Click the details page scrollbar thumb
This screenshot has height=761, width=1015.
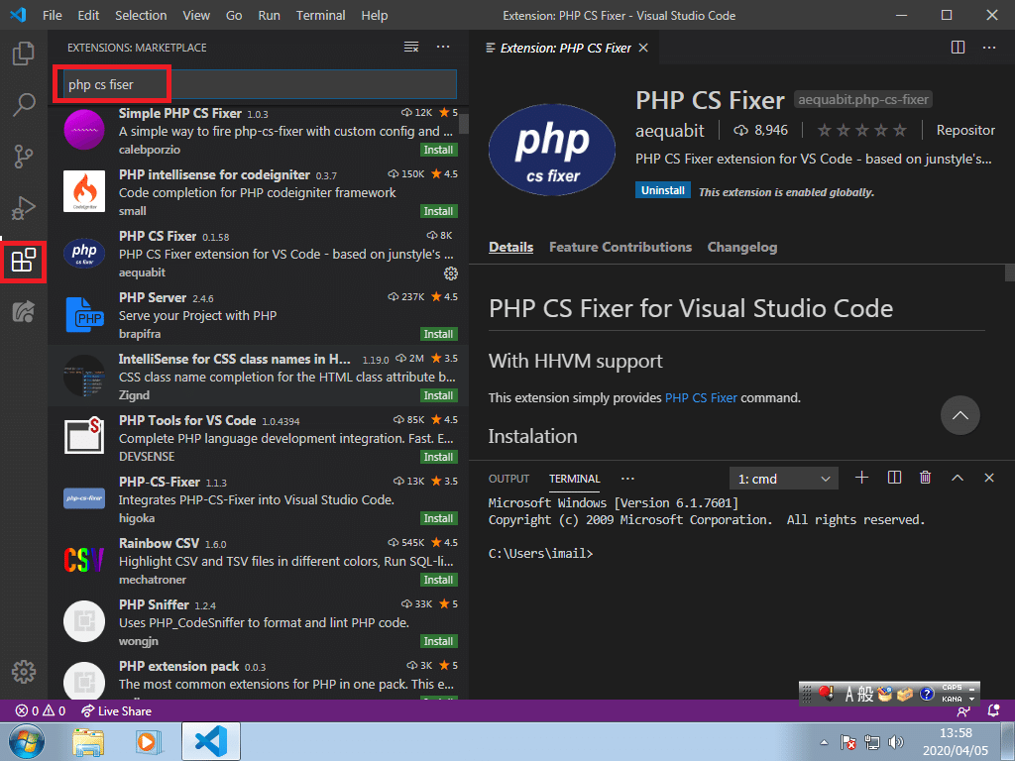[x=1010, y=273]
